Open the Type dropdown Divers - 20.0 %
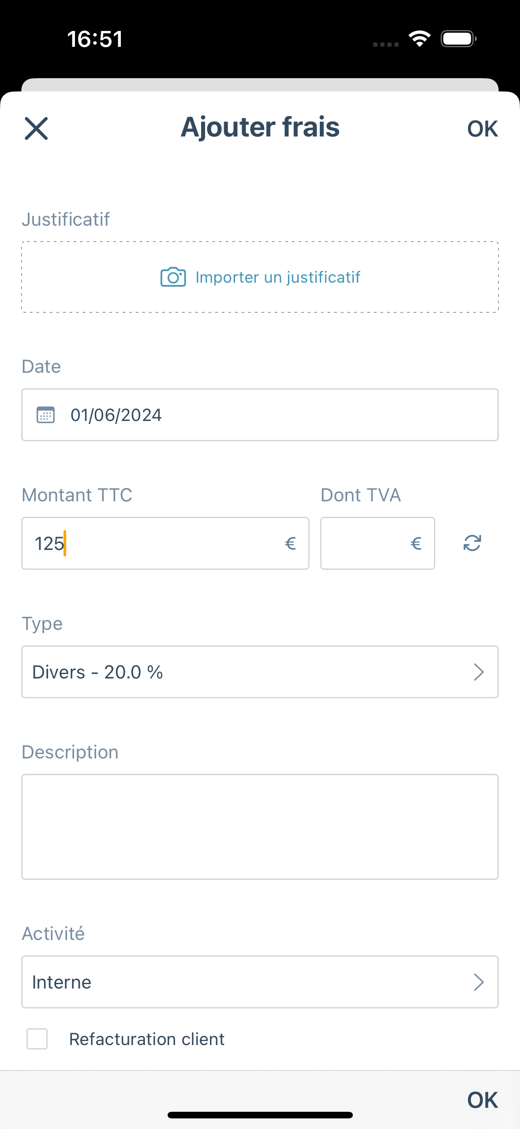Screen dimensions: 520x1129 (260, 672)
